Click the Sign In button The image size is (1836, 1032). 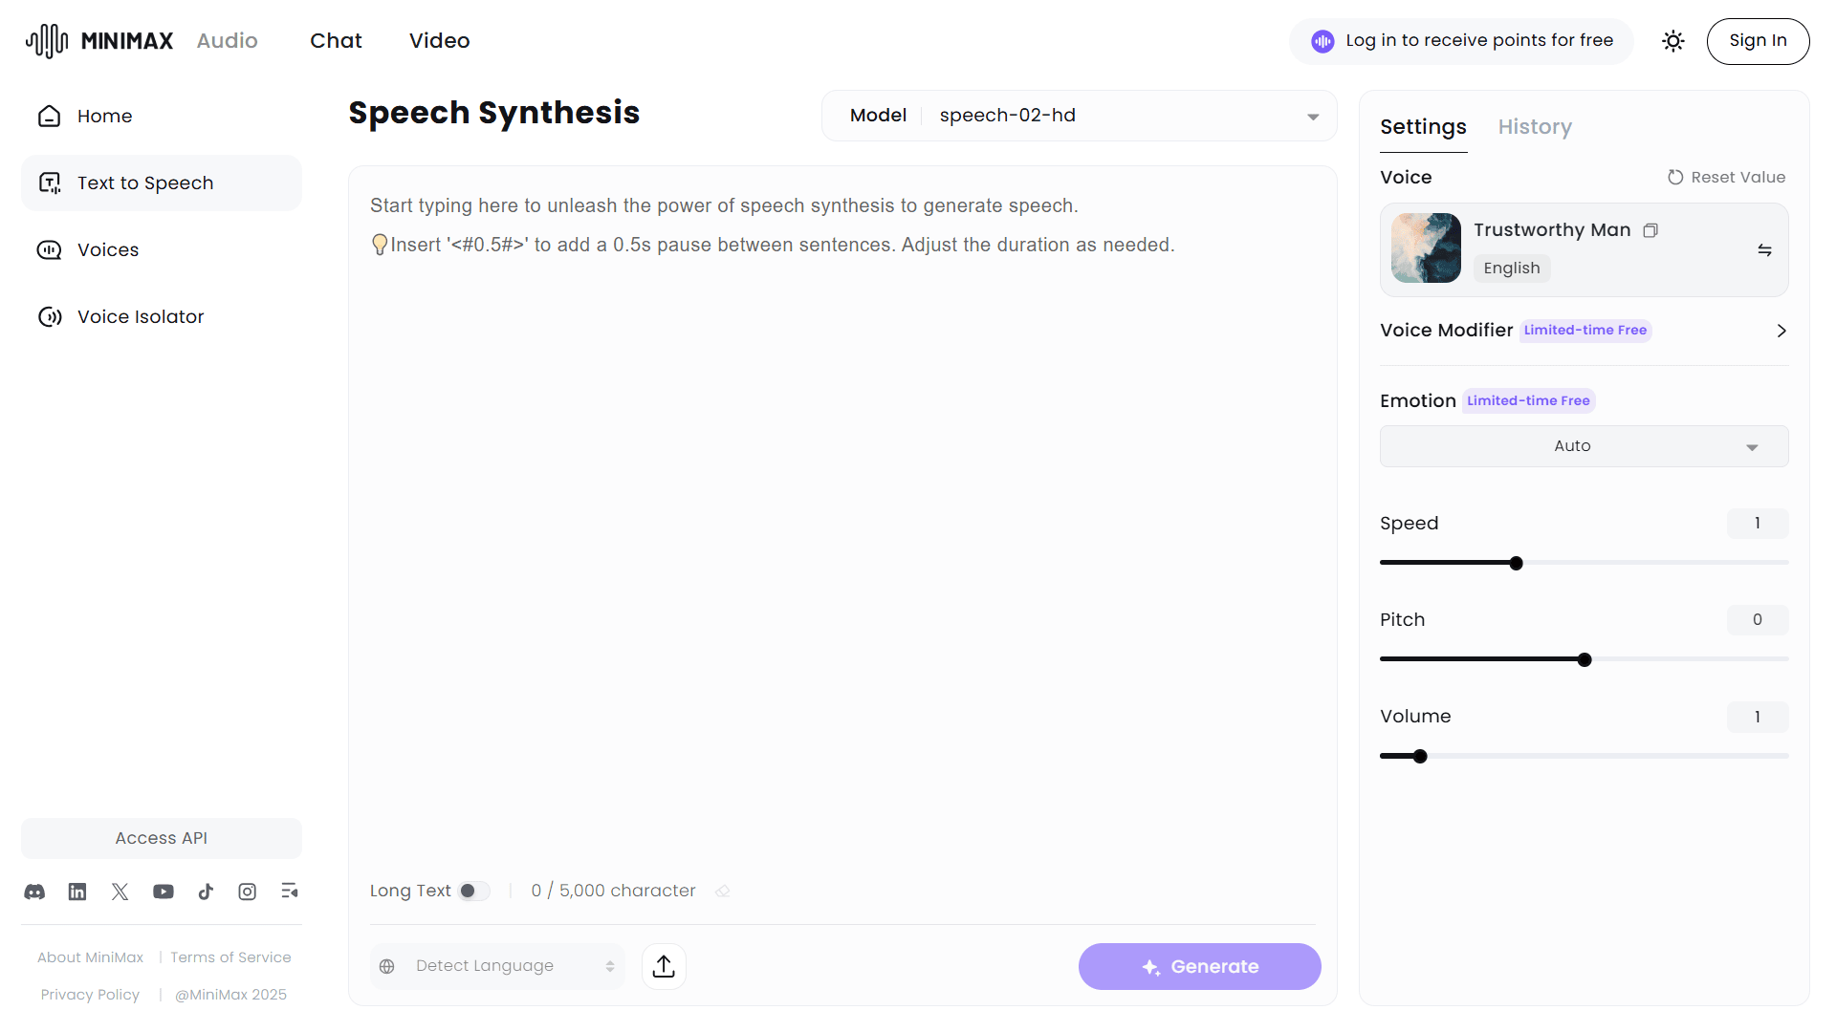tap(1758, 41)
